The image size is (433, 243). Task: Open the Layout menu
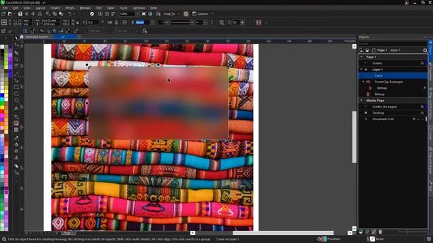coord(41,8)
